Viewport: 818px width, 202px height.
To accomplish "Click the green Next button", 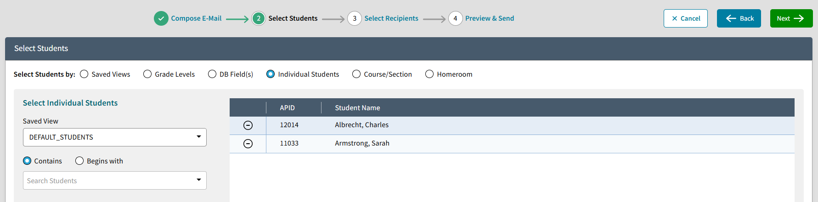I will (791, 18).
